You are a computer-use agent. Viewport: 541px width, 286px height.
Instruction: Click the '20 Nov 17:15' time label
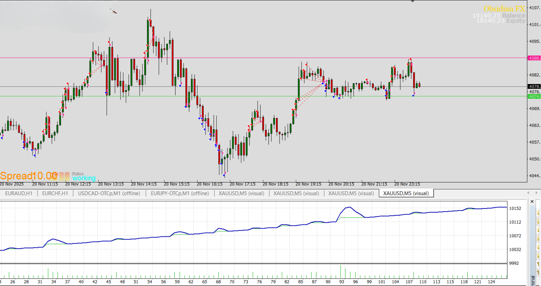coord(243,184)
